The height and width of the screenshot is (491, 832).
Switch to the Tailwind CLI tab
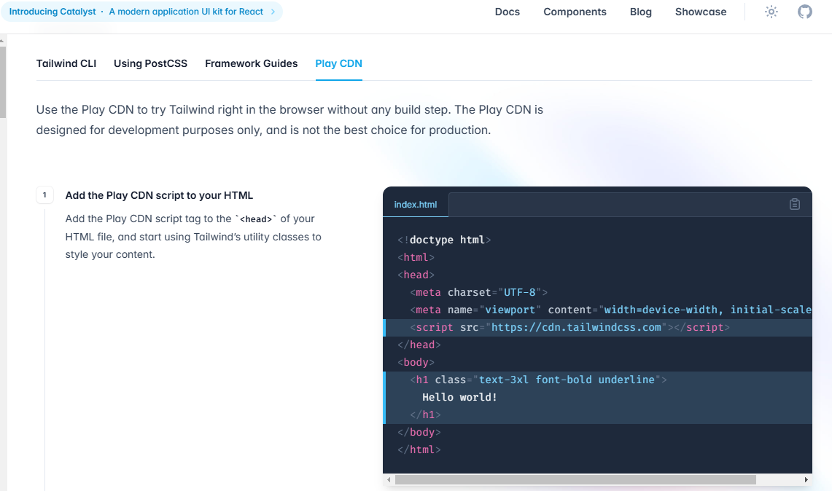[x=66, y=63]
